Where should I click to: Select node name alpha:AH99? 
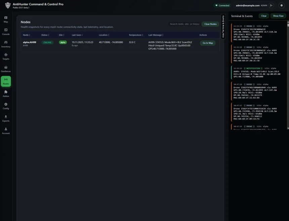[30, 42]
